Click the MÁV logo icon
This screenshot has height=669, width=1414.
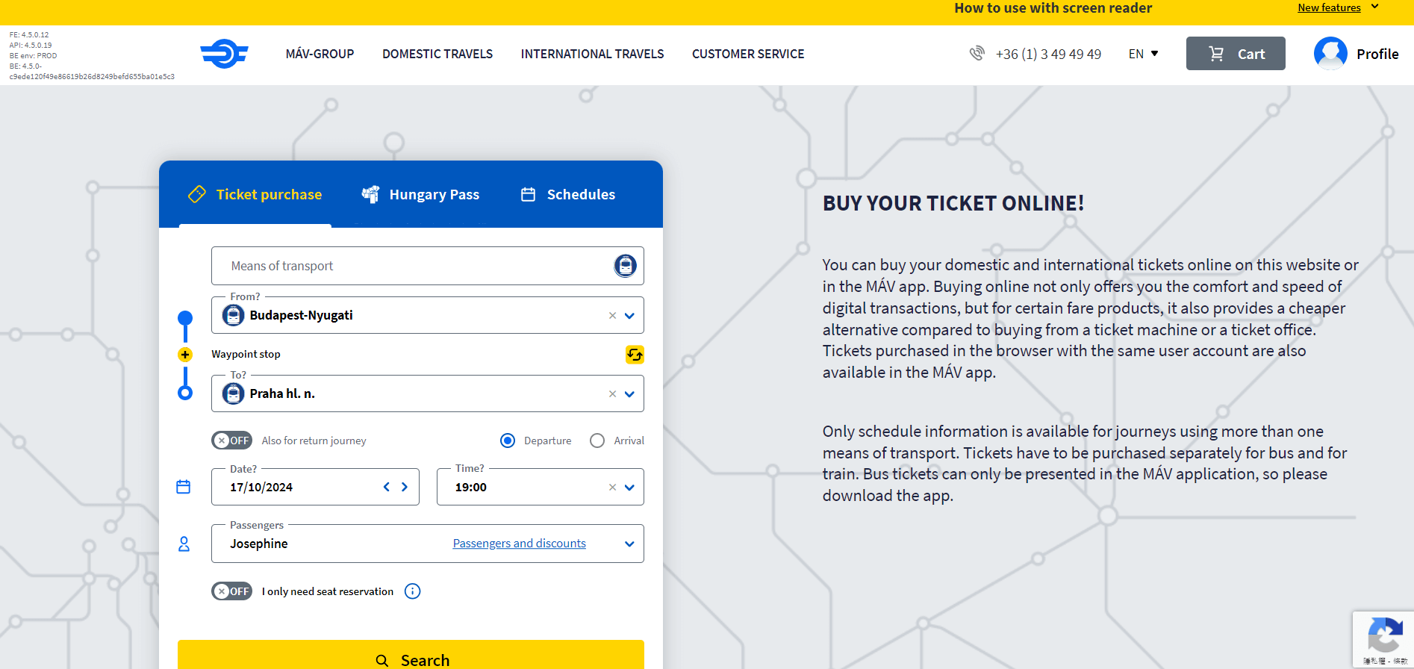[224, 54]
